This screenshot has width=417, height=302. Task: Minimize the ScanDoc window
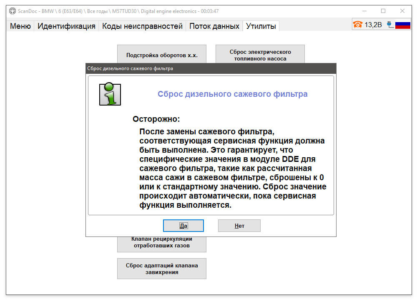364,11
